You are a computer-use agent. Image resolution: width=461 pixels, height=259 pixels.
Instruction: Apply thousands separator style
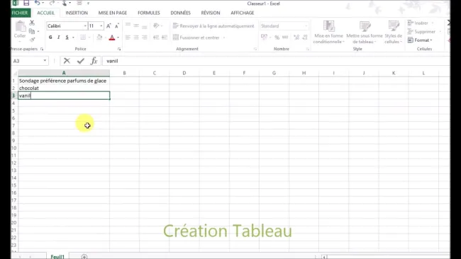[285, 38]
